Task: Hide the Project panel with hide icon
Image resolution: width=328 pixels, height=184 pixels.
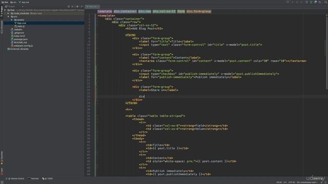Action: (x=82, y=7)
